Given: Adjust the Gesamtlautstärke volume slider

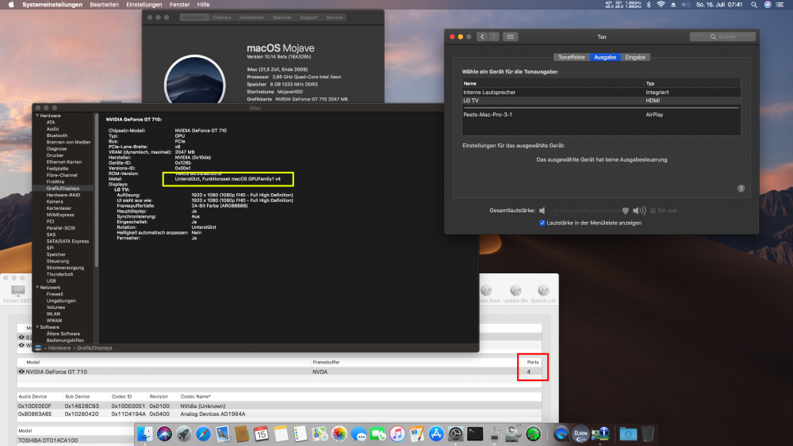Looking at the screenshot, I should [590, 211].
